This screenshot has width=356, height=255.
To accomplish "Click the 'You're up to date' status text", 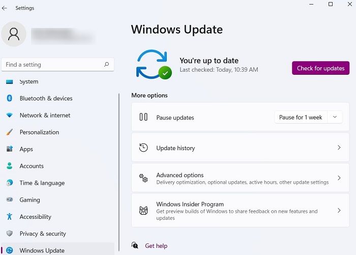I will (209, 61).
